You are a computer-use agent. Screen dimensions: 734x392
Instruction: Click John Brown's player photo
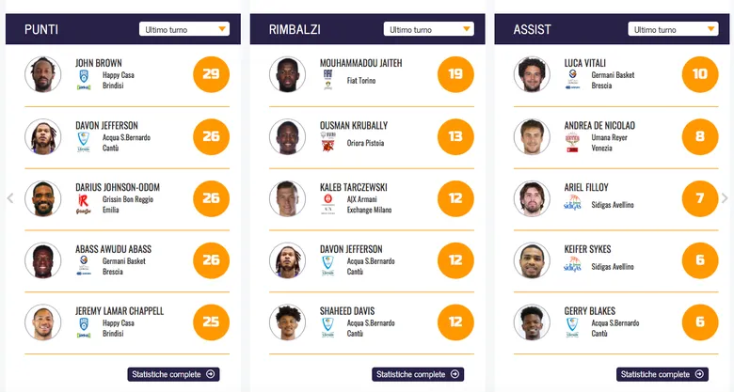pos(42,74)
